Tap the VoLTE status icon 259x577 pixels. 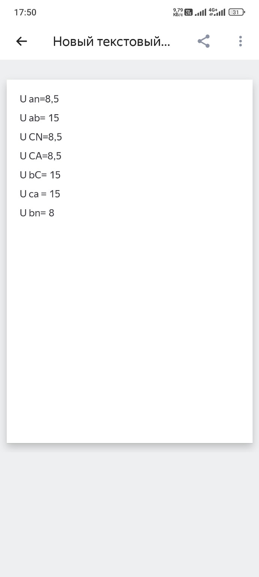[189, 12]
